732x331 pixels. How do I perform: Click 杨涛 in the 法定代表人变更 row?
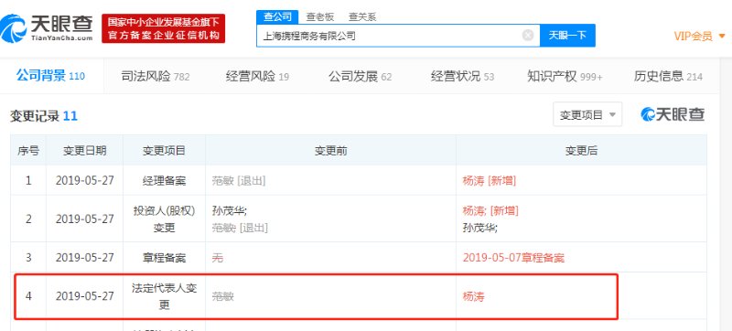473,296
